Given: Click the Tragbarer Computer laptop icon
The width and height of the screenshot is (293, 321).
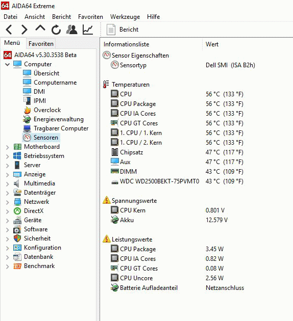Looking at the screenshot, I should pyautogui.click(x=27, y=128).
